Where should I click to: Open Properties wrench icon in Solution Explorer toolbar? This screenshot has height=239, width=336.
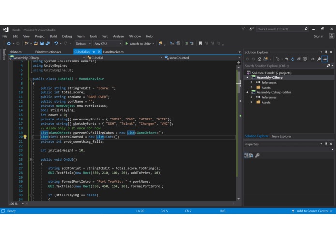point(319,59)
